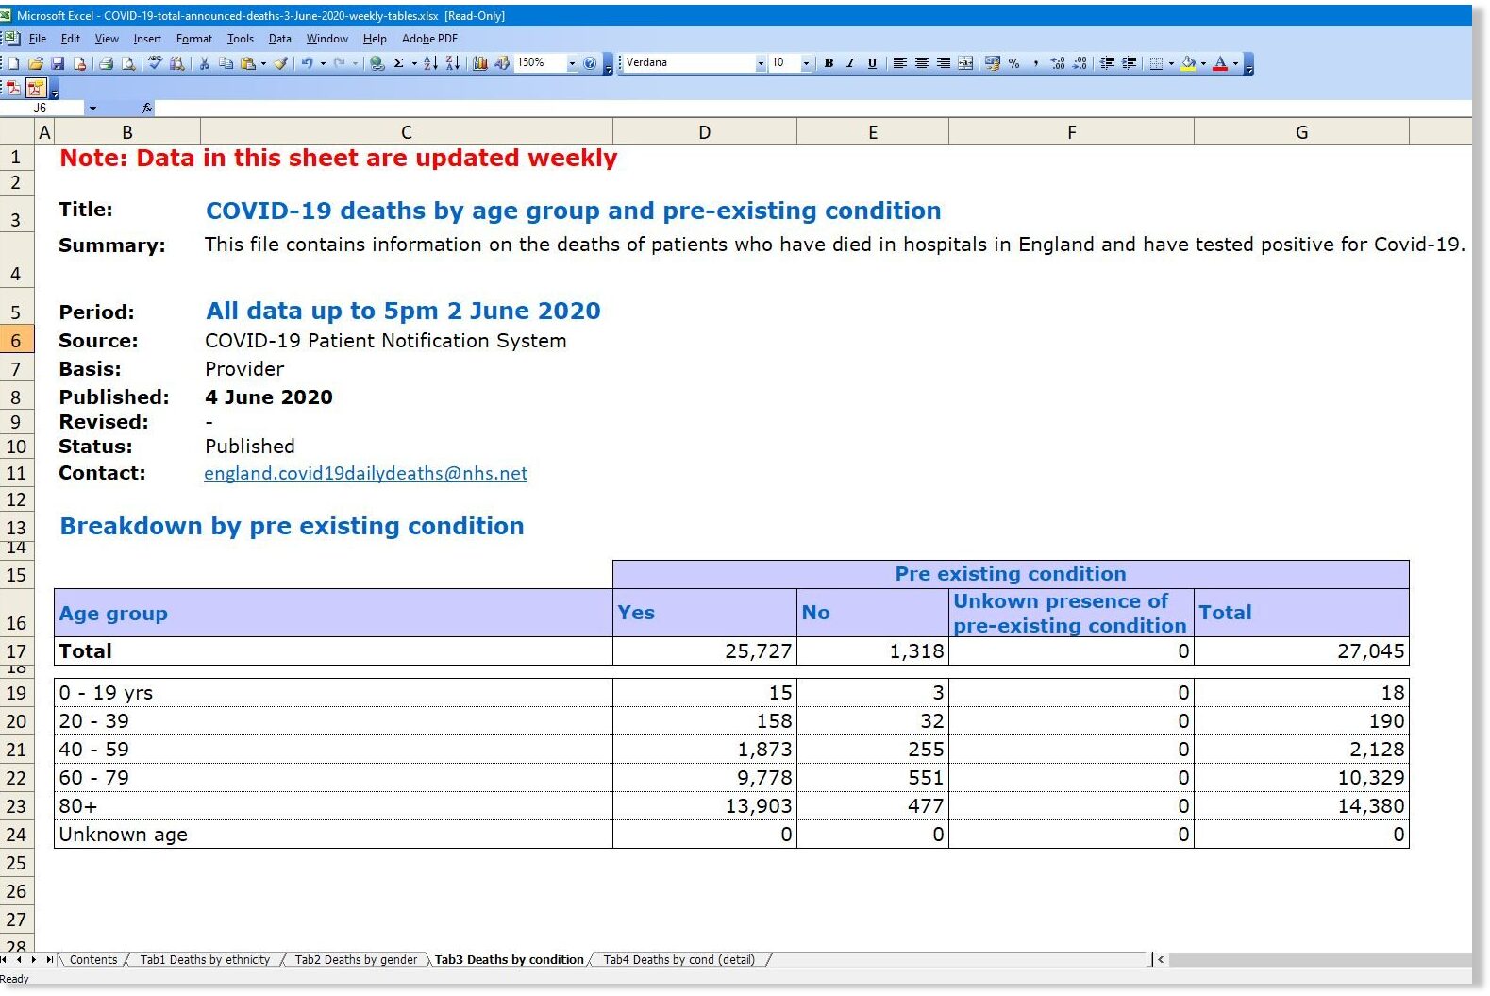Image resolution: width=1490 pixels, height=996 pixels.
Task: Open the Format menu
Action: click(194, 39)
